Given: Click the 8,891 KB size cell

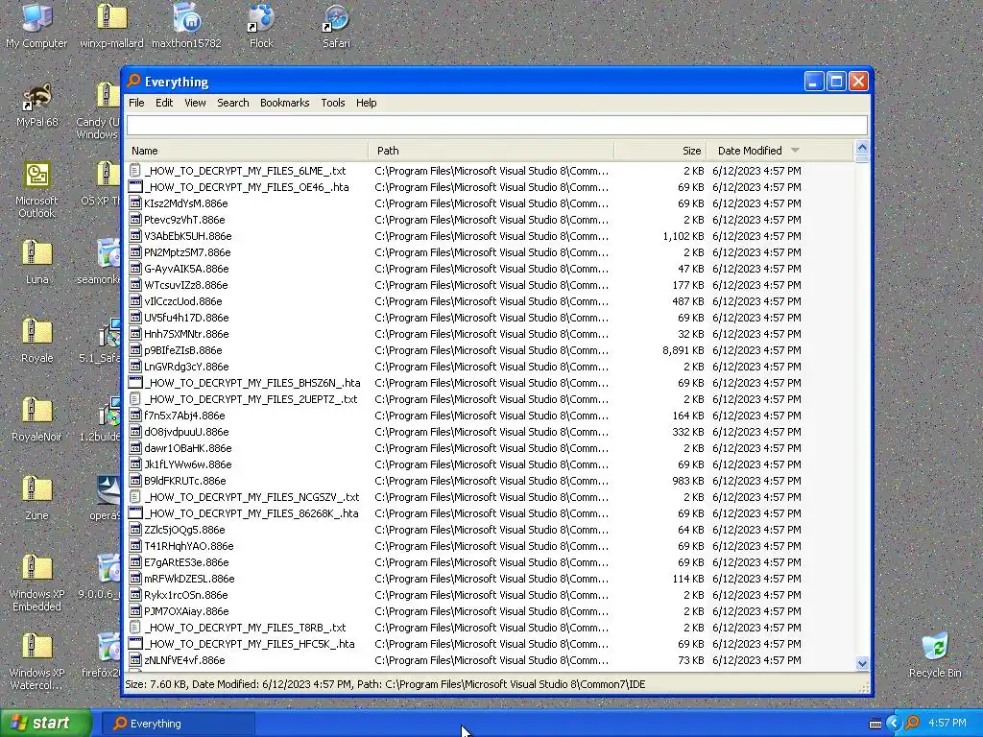Looking at the screenshot, I should [x=683, y=350].
